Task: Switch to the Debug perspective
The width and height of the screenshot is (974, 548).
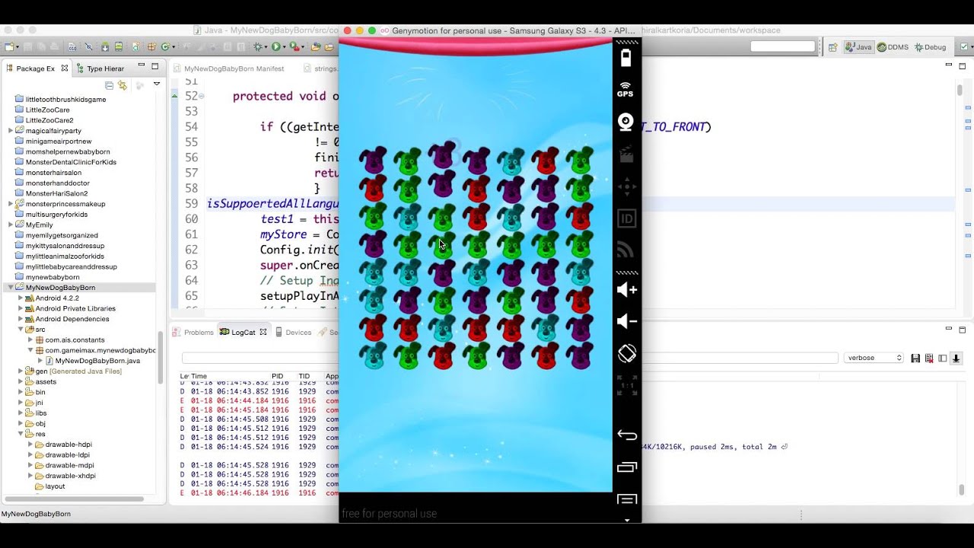Action: pyautogui.click(x=930, y=47)
